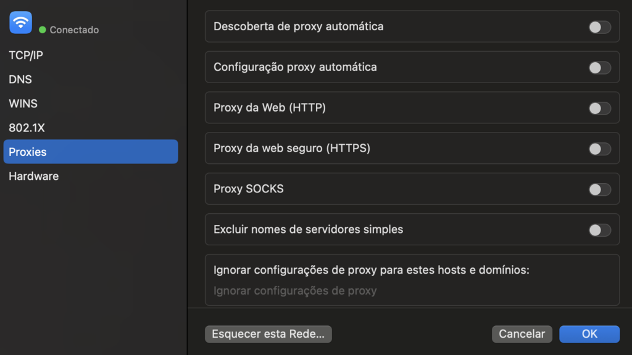Toggle Proxy da Web (HTTP)
The width and height of the screenshot is (632, 355).
(598, 107)
